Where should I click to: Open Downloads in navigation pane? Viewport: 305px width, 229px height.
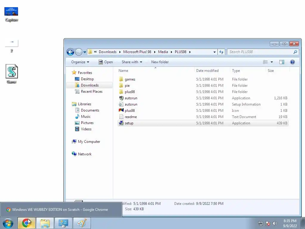90,85
